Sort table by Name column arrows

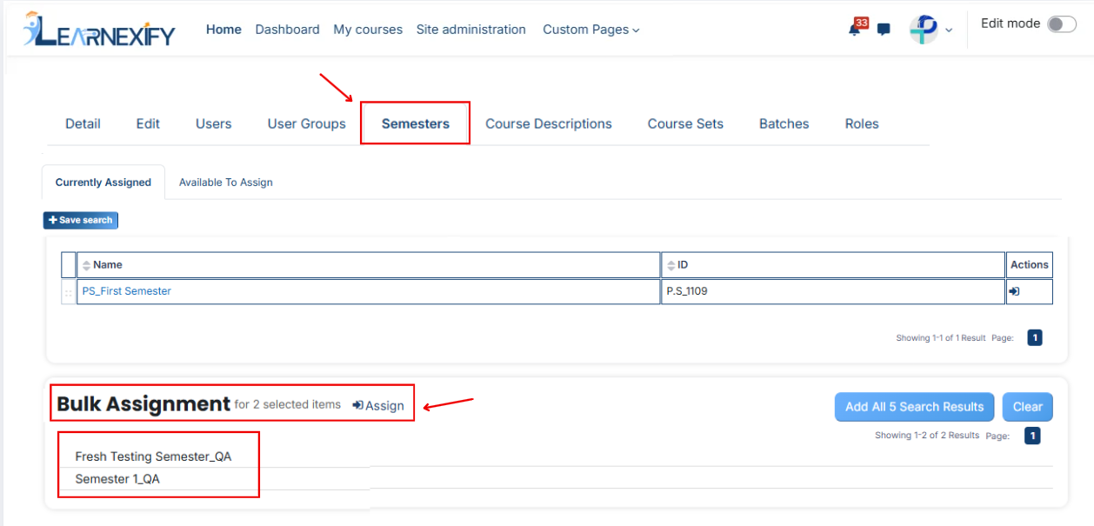85,265
